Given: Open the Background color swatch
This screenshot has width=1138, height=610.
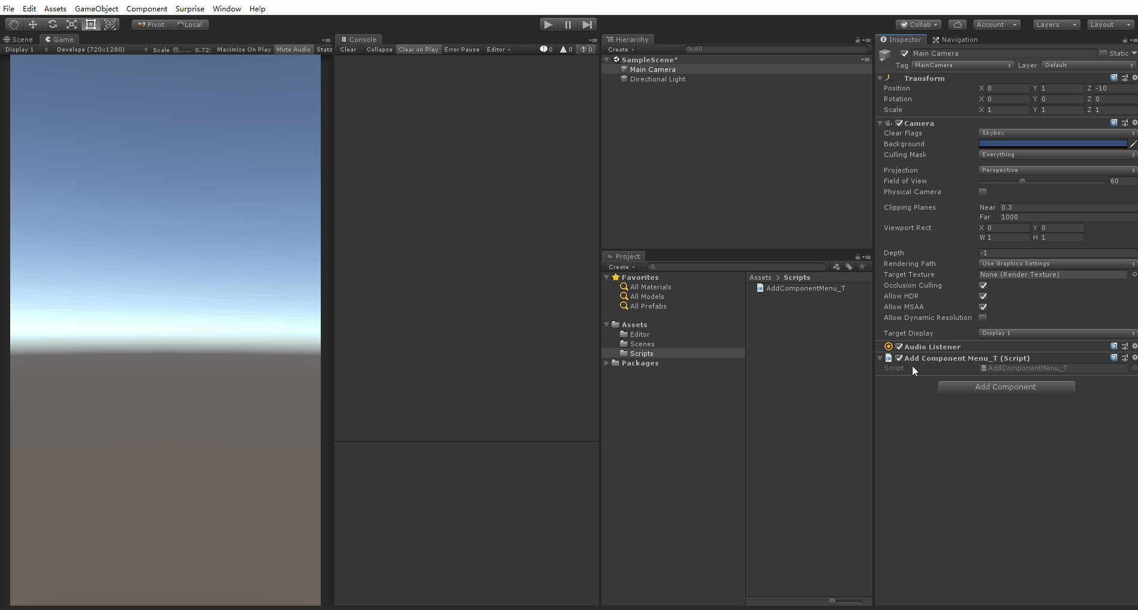Looking at the screenshot, I should 1053,144.
